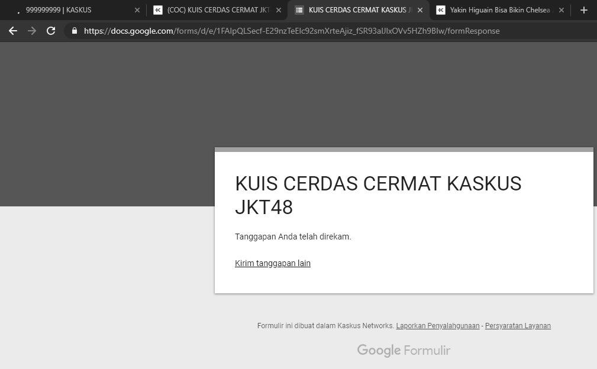597x369 pixels.
Task: Navigate back using the back arrow
Action: (13, 31)
